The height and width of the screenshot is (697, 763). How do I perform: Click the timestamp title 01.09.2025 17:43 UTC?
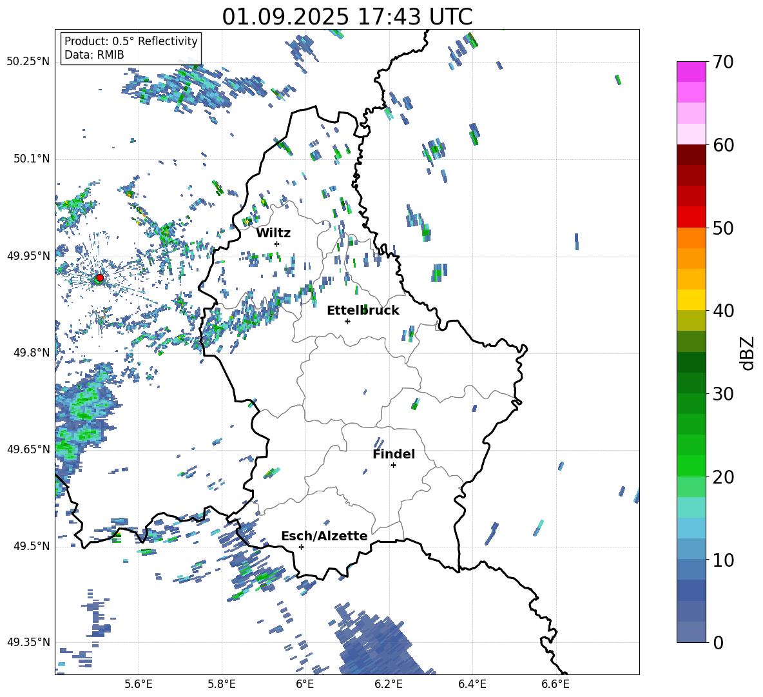pos(347,17)
